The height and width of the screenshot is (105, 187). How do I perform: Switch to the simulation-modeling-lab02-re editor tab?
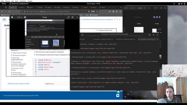coord(103,39)
